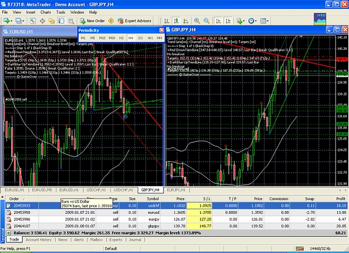The height and width of the screenshot is (253, 349).
Task: Toggle the Market Watch window icon
Action: click(32, 21)
